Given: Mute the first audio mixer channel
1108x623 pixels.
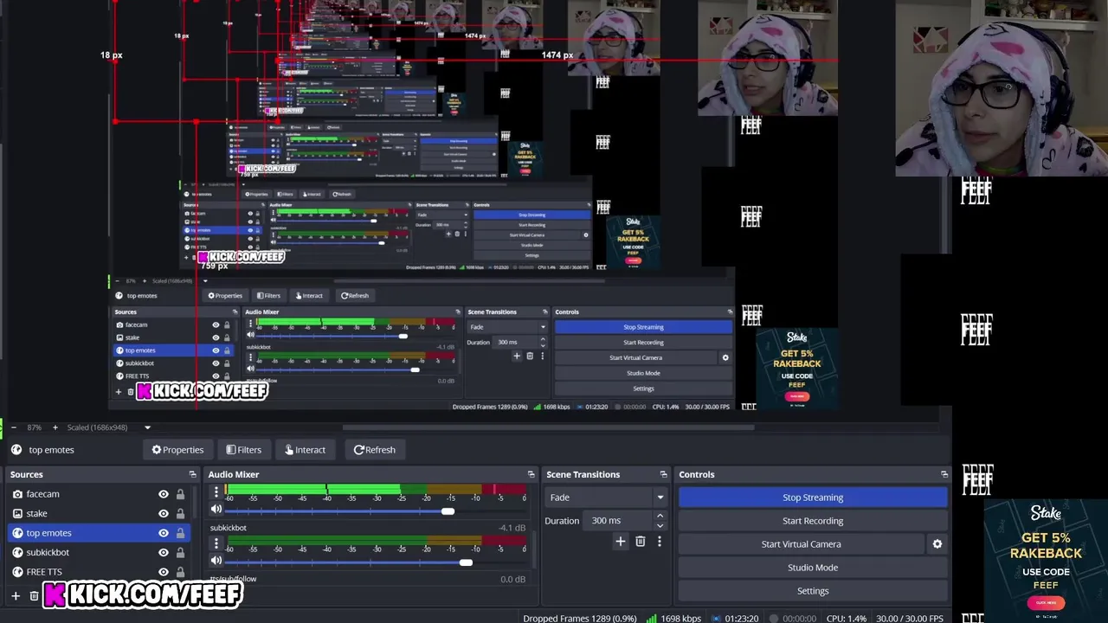Looking at the screenshot, I should 216,511.
